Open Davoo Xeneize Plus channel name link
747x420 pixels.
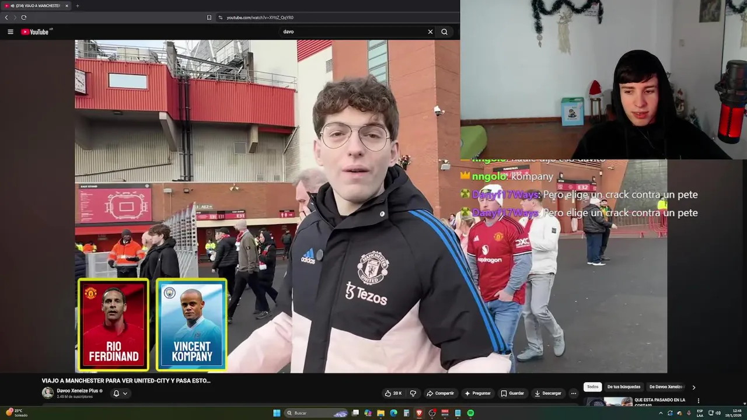(78, 391)
